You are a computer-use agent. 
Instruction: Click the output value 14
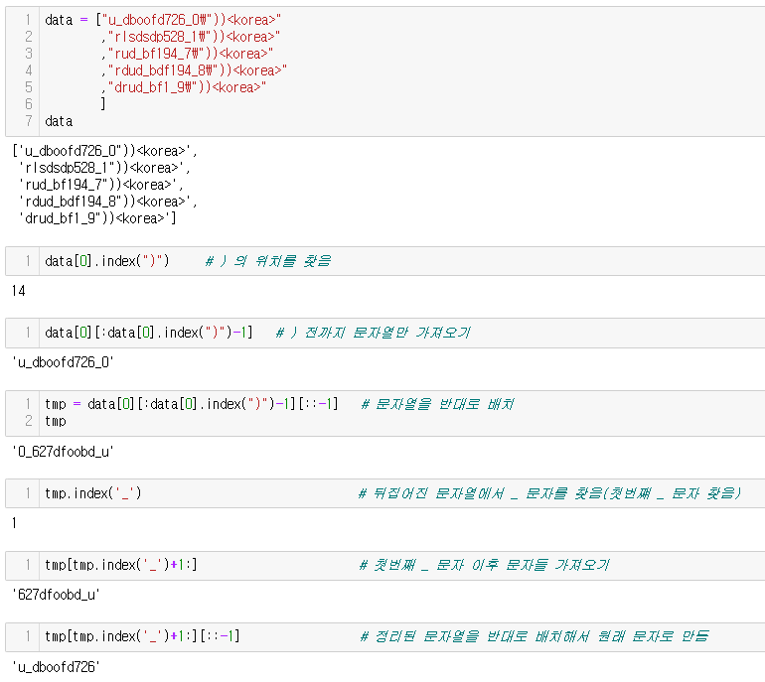coord(19,291)
